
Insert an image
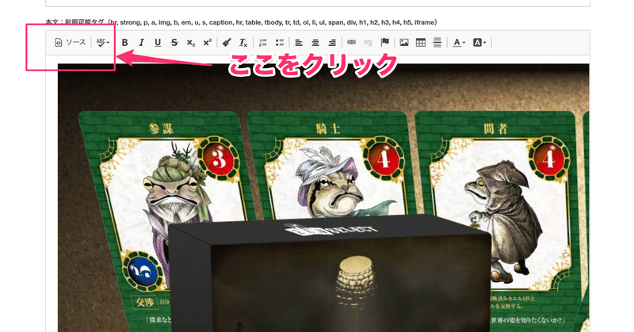point(404,43)
